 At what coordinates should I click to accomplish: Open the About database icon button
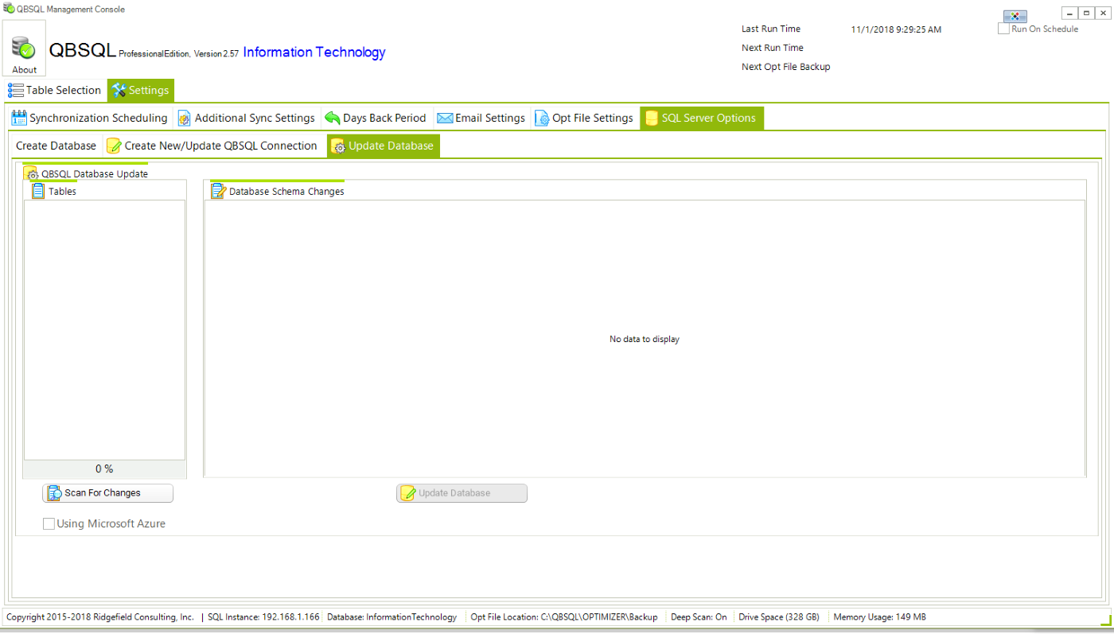coord(24,48)
